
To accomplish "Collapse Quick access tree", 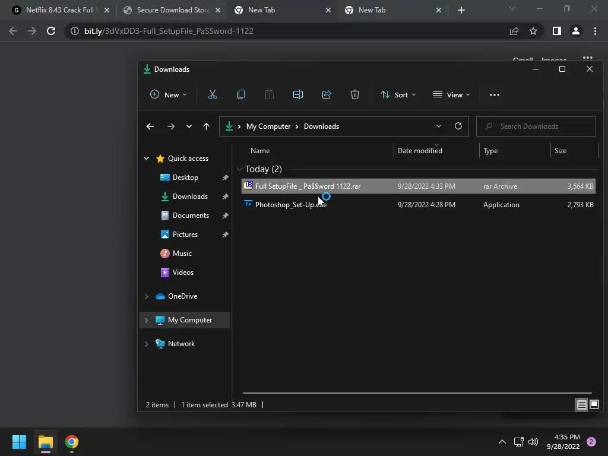I will [147, 158].
